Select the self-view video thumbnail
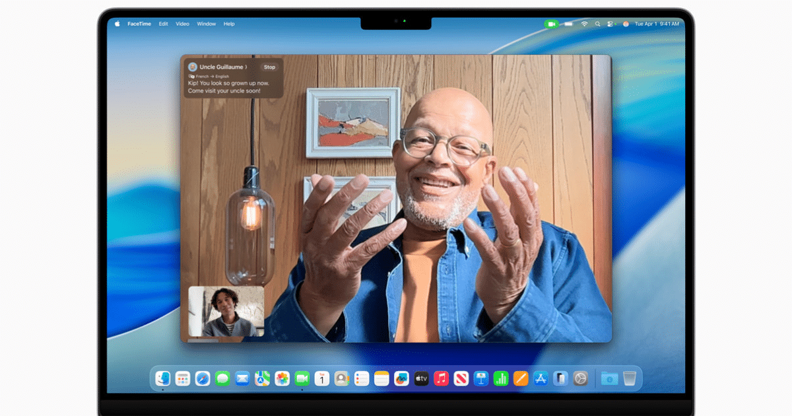792x416 pixels. tap(226, 312)
